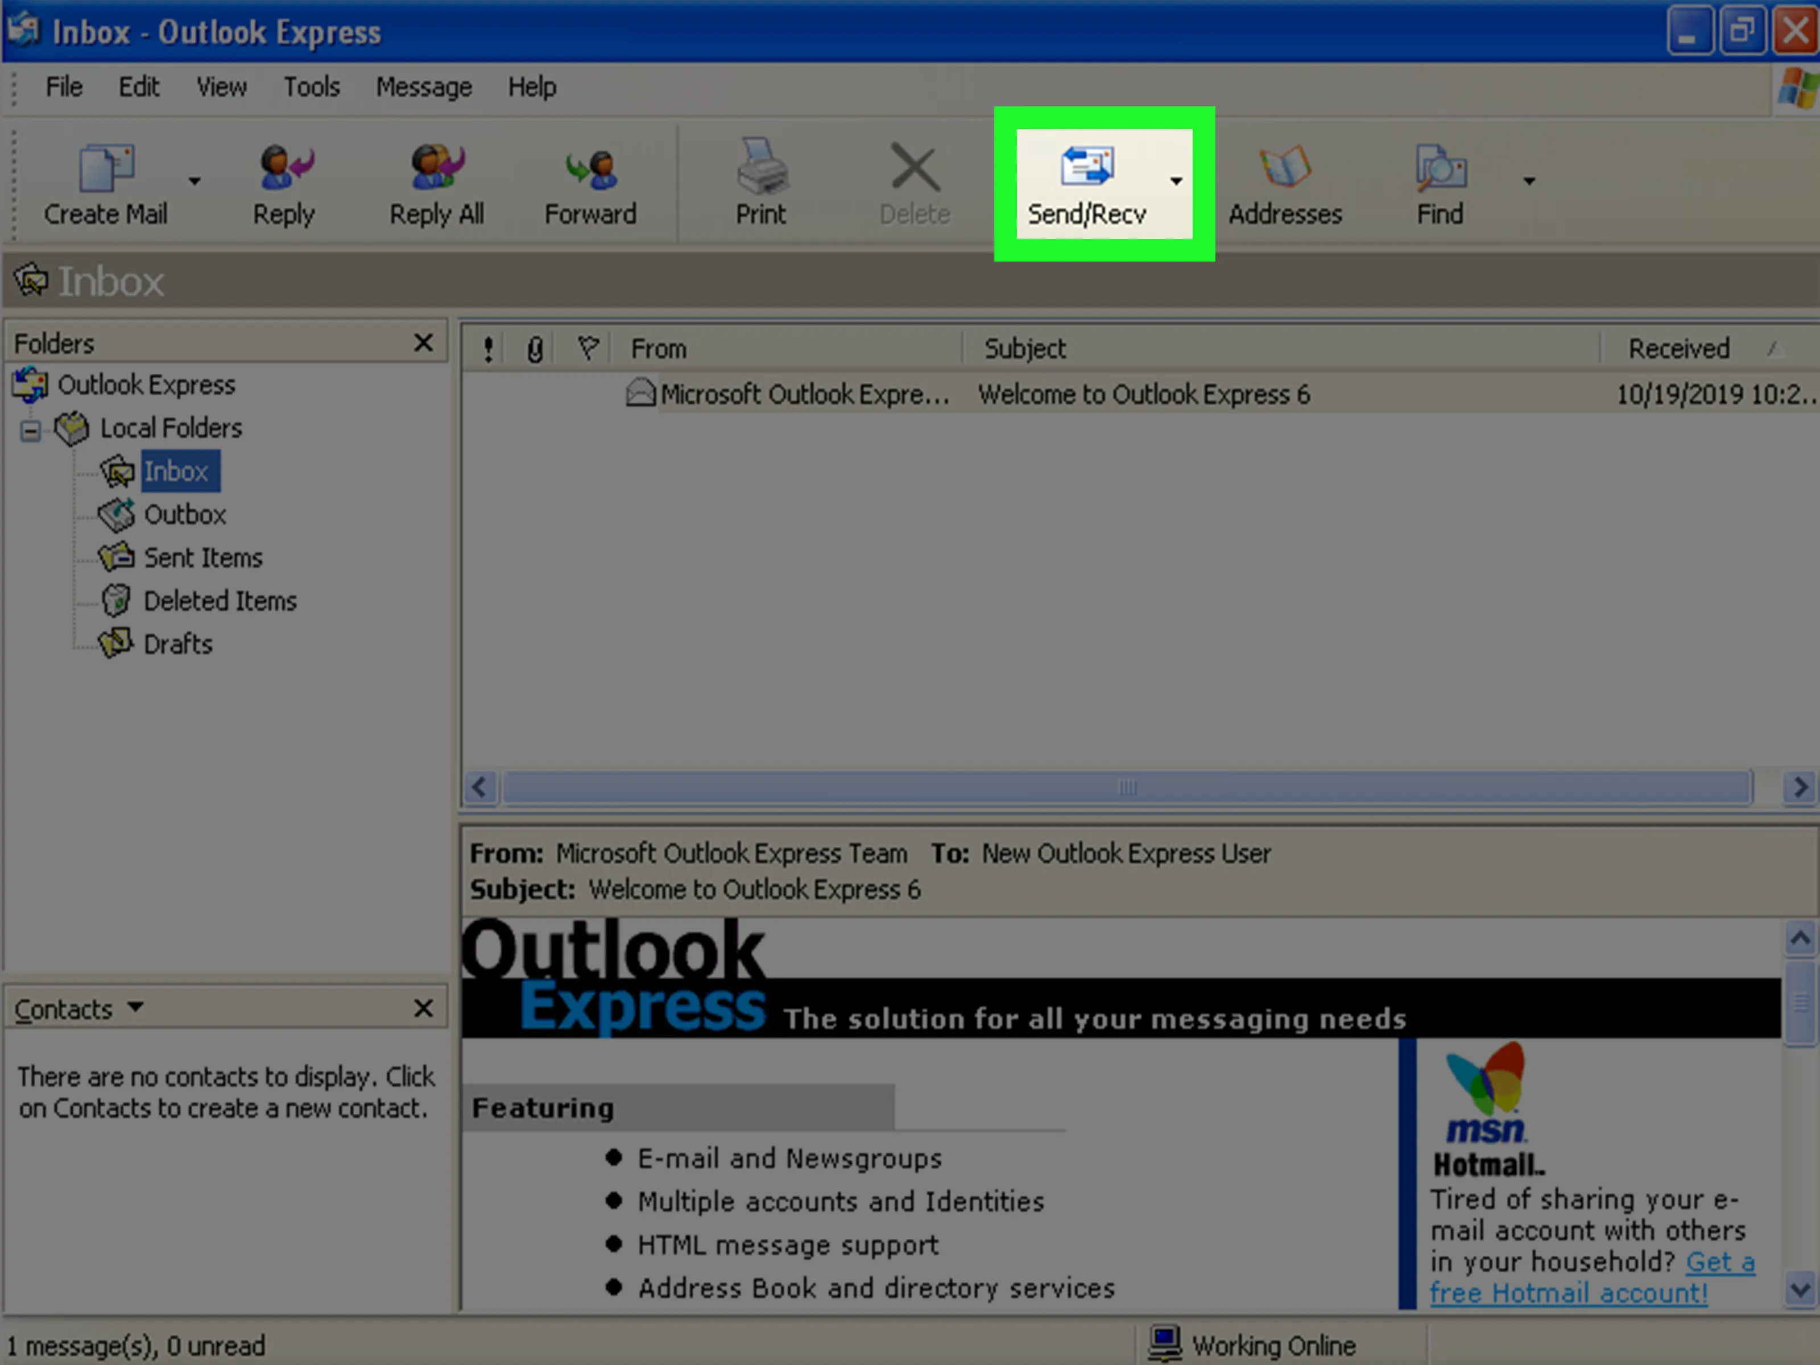Click the Hotmail heading in preview
This screenshot has width=1820, height=1365.
pos(1489,1165)
